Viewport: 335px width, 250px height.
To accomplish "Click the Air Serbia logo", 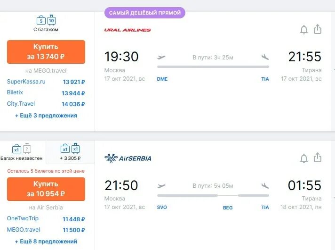I will click(128, 158).
